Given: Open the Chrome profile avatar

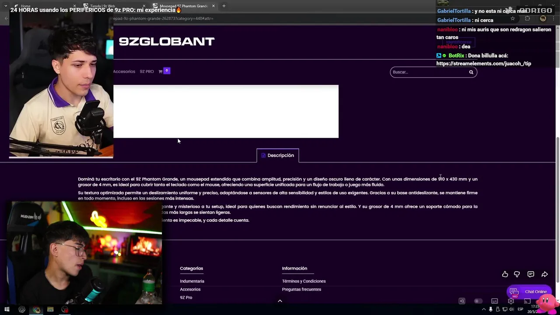Looking at the screenshot, I should 543,18.
